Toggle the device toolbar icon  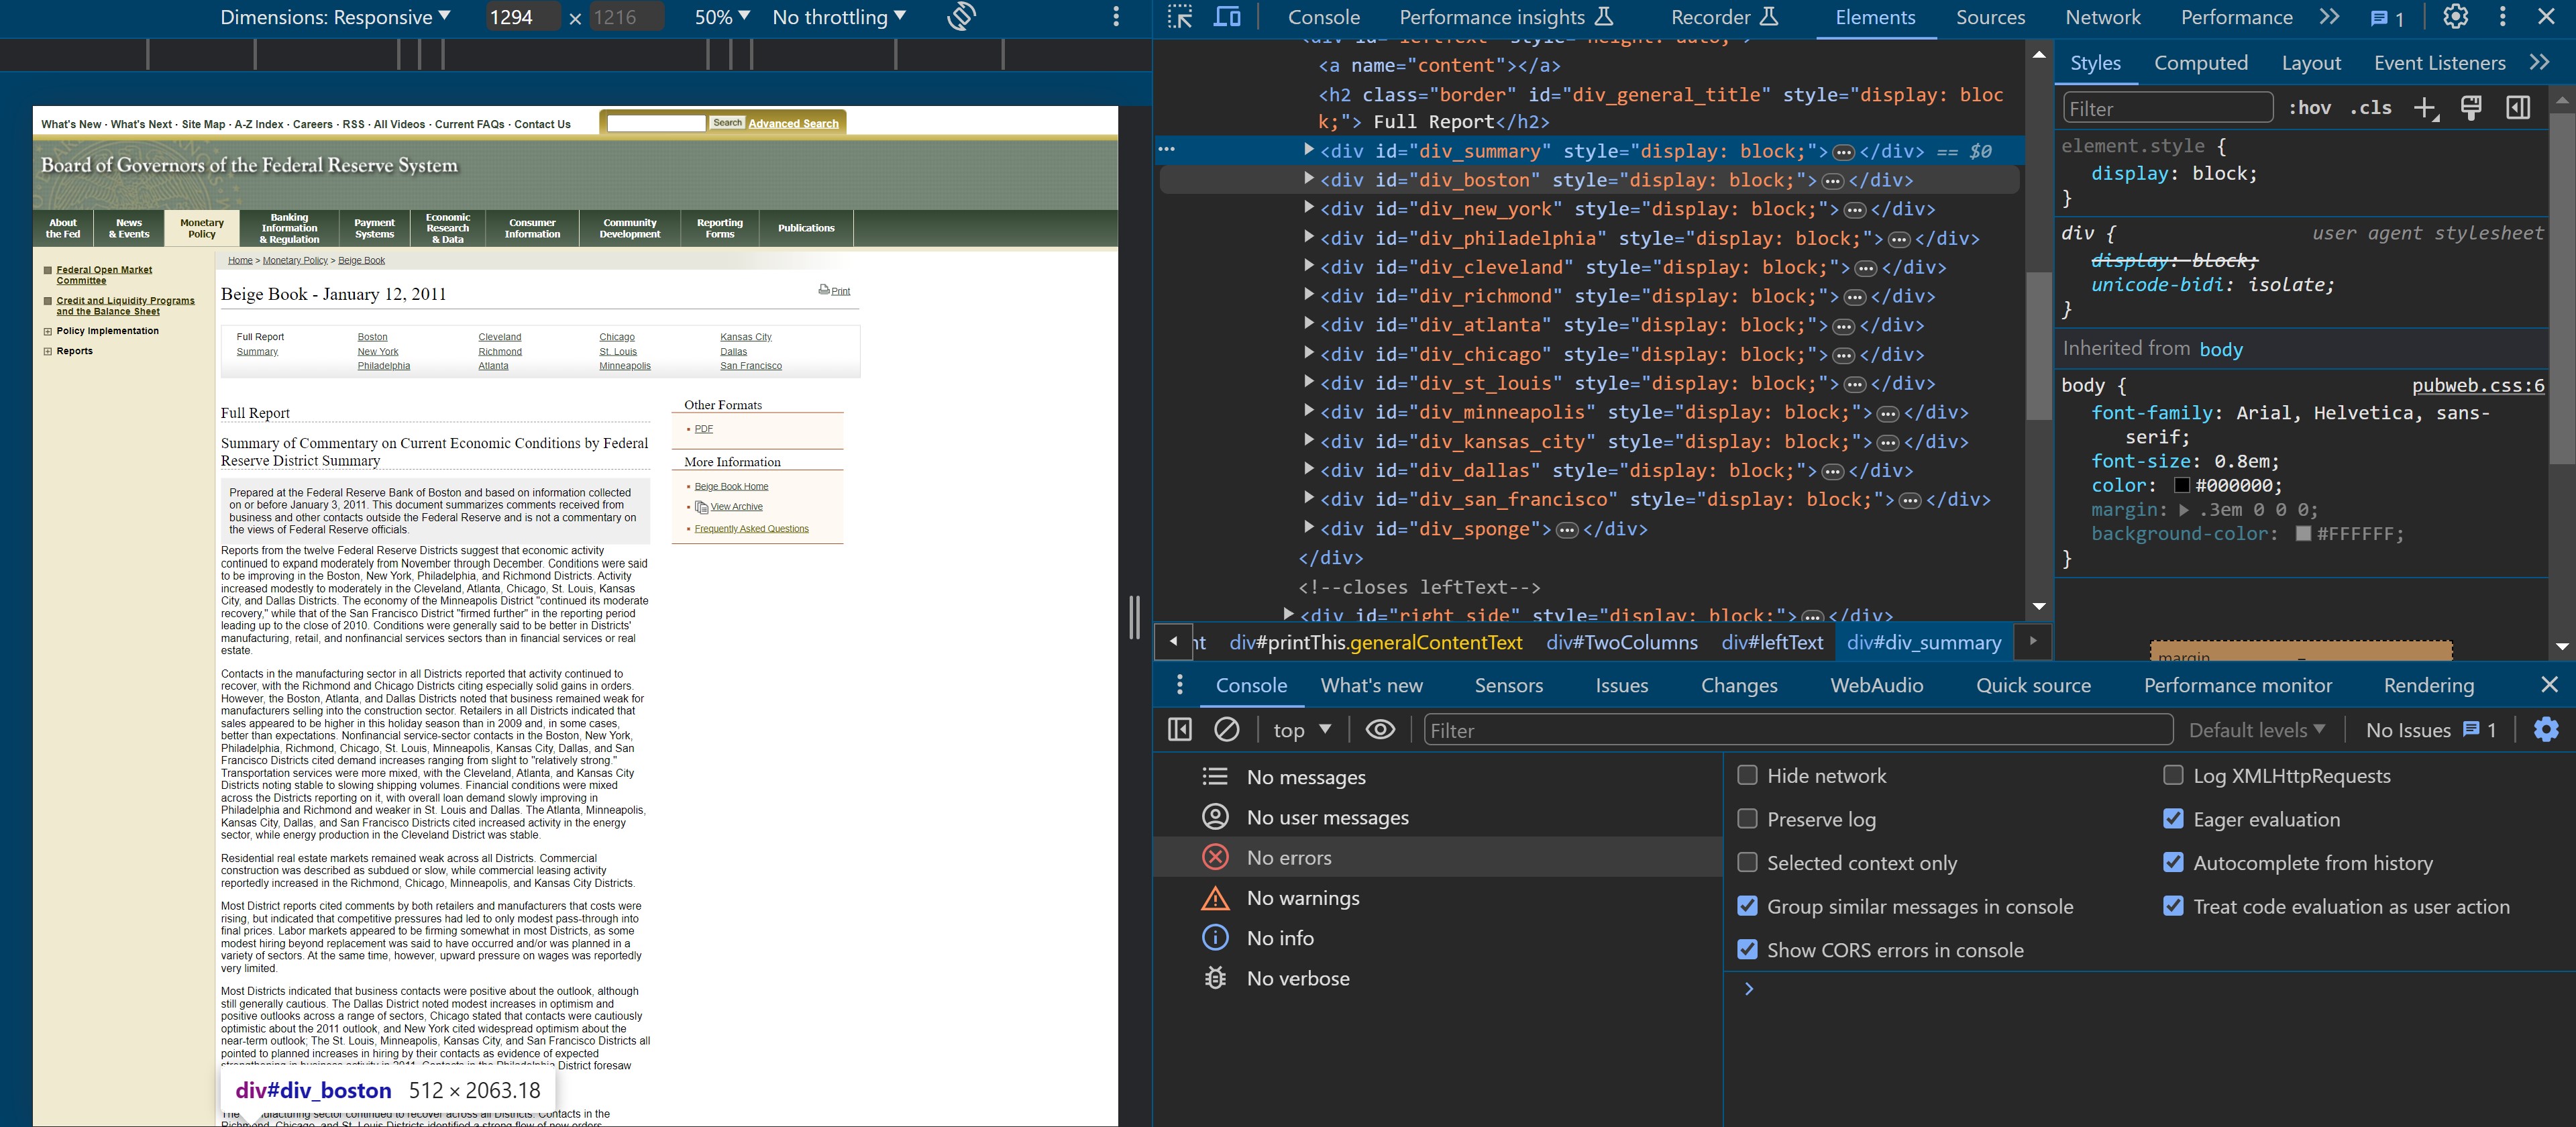(x=1227, y=17)
